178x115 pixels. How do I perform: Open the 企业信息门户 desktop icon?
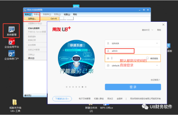click(x=12, y=55)
